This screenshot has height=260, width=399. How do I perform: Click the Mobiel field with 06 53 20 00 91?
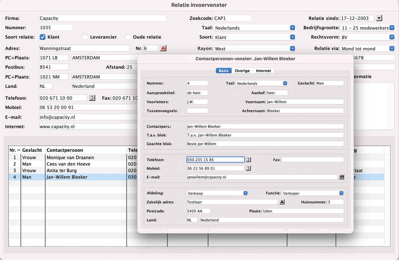pos(88,107)
